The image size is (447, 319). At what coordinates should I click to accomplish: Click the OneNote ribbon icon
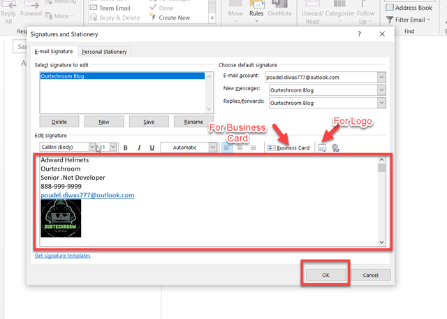coord(279,9)
